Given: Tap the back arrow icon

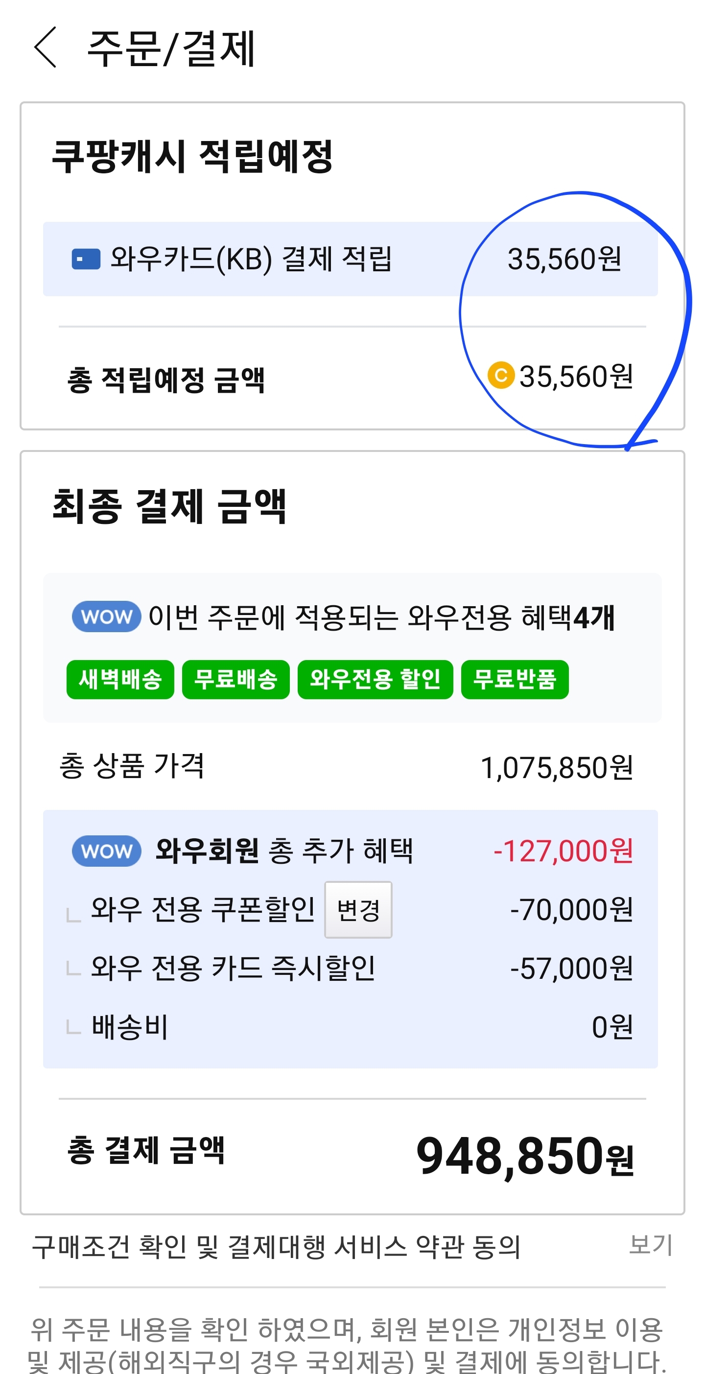Looking at the screenshot, I should pyautogui.click(x=46, y=48).
